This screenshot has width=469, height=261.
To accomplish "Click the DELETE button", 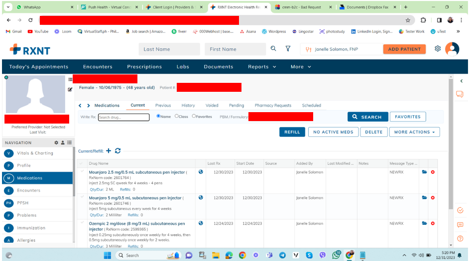I will (373, 132).
